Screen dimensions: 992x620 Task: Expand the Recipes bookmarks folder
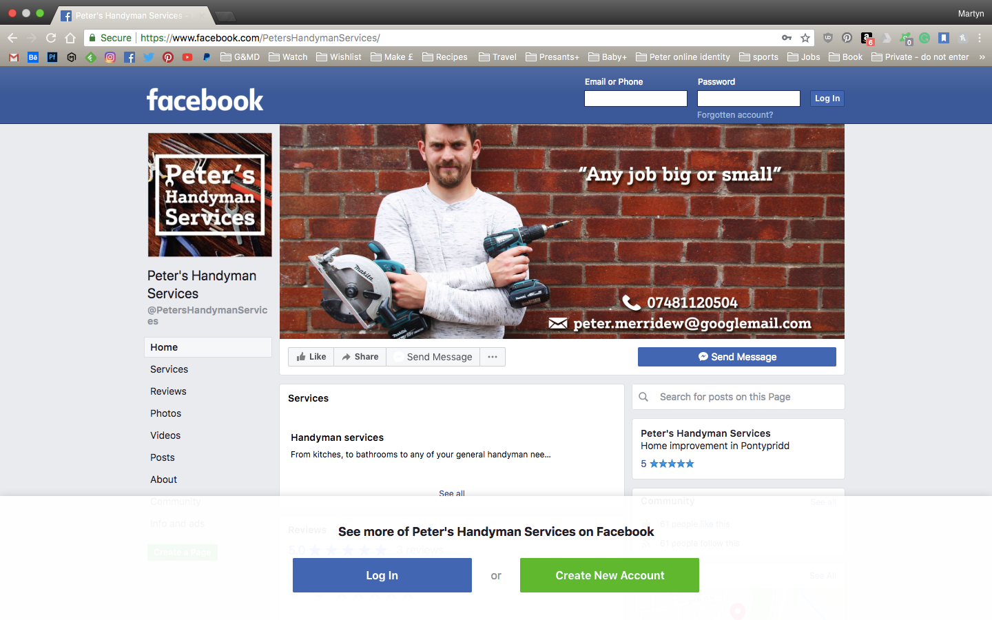click(445, 57)
